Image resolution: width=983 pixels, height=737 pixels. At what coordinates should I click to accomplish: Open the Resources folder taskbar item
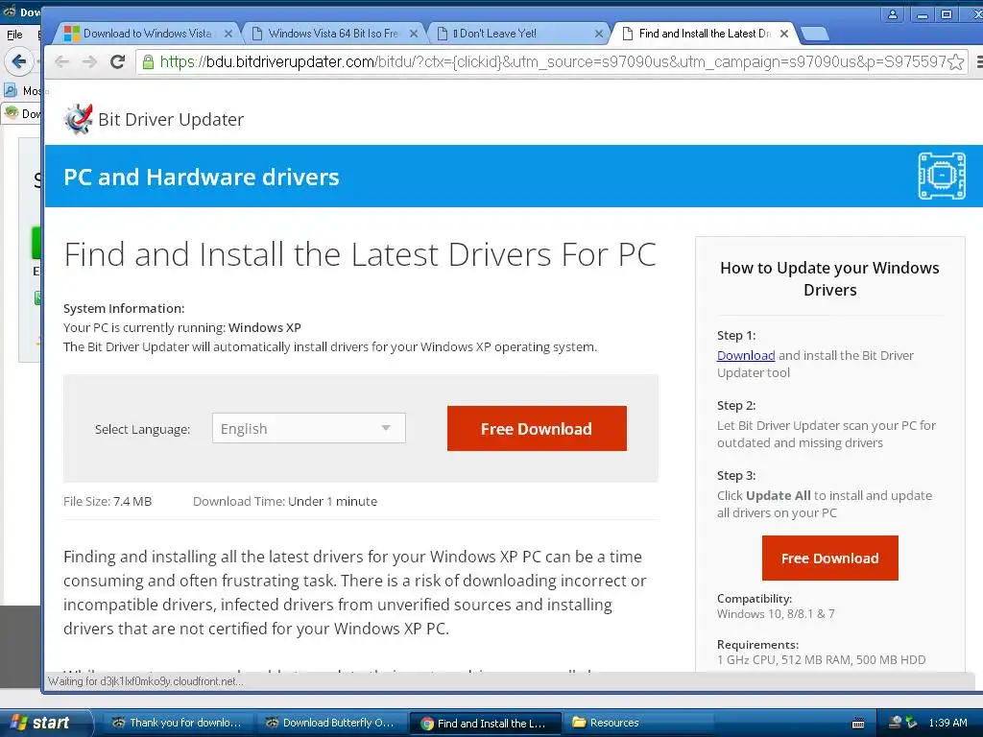638,723
